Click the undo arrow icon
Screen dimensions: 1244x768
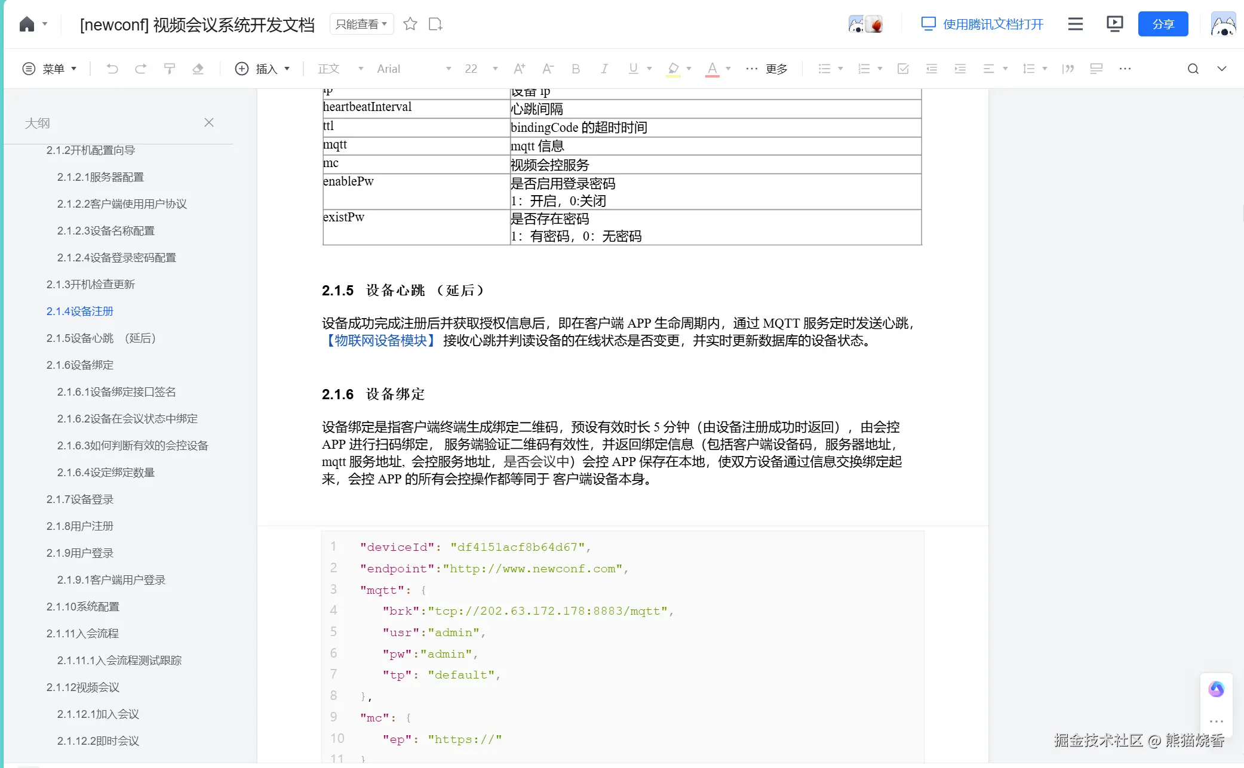[x=112, y=69]
